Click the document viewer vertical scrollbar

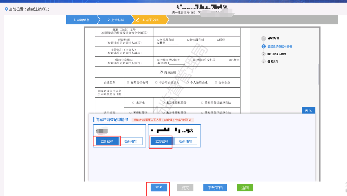coord(319,74)
